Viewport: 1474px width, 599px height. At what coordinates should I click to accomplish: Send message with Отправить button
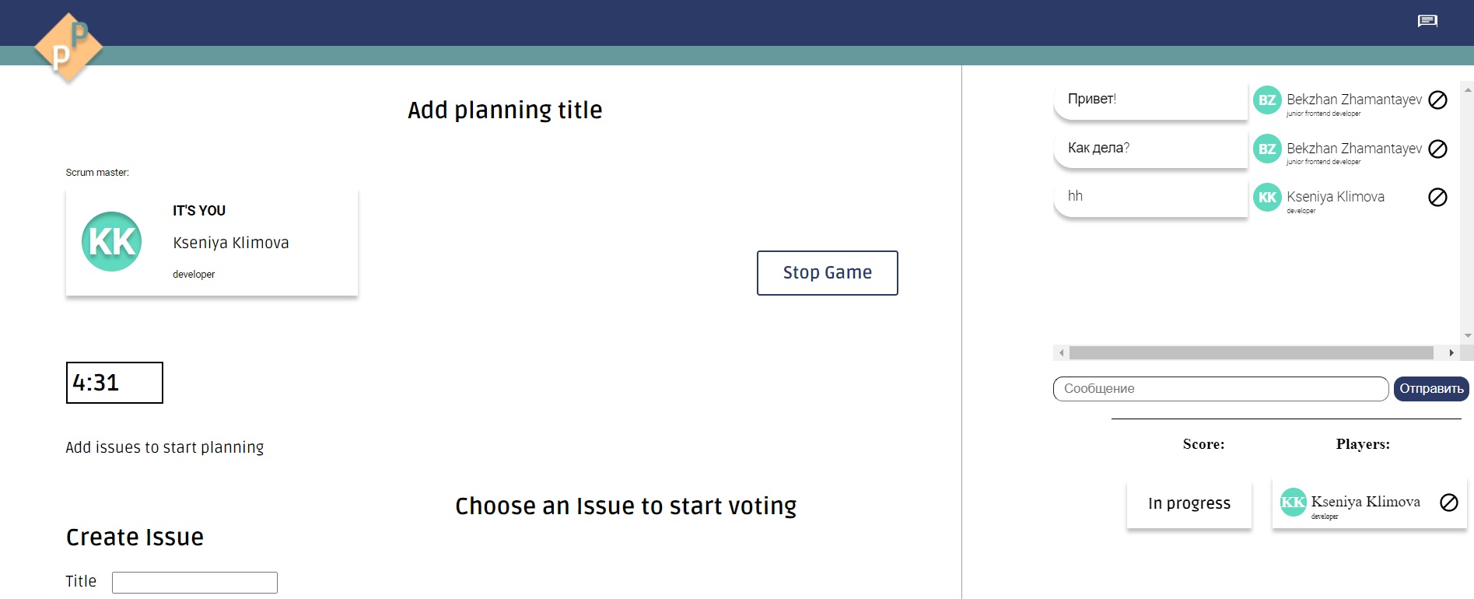(1431, 389)
